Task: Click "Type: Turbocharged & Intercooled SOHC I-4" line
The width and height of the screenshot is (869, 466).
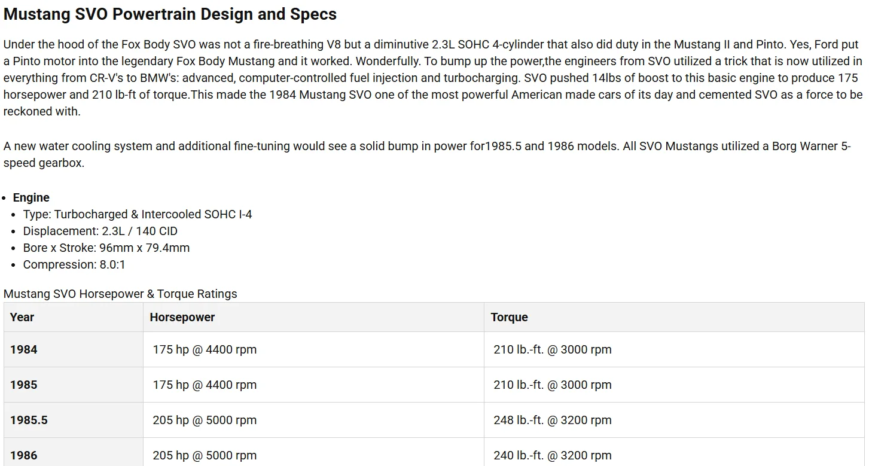Action: [x=138, y=214]
